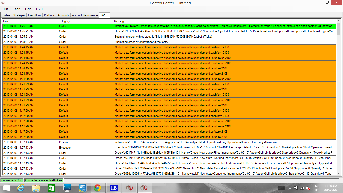This screenshot has height=193, width=343.
Task: Open the touch keyboard from the system tray
Action: 281,188
